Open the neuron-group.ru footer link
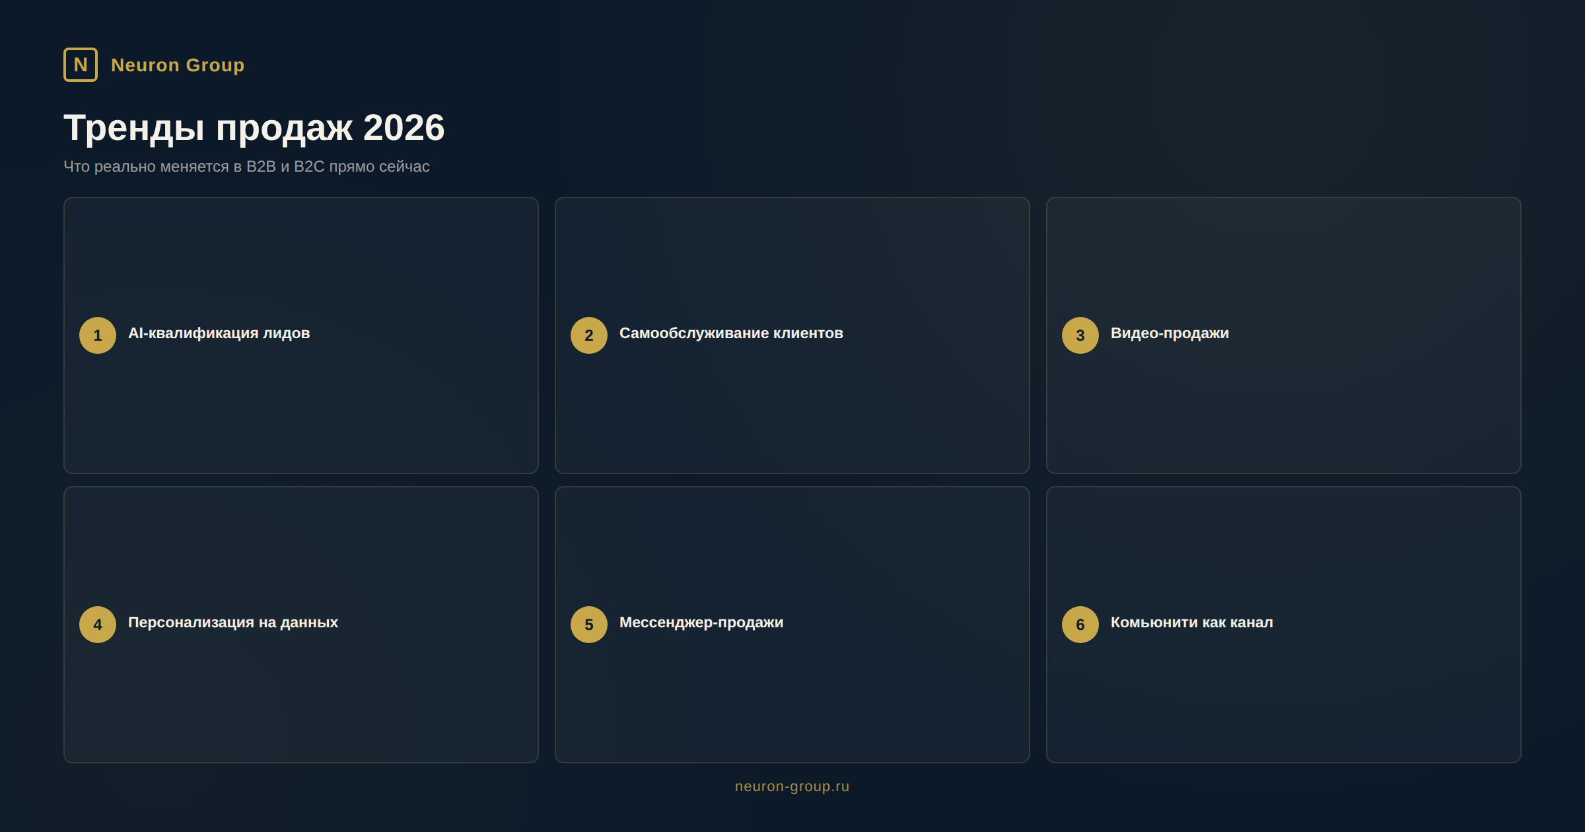 pyautogui.click(x=792, y=786)
